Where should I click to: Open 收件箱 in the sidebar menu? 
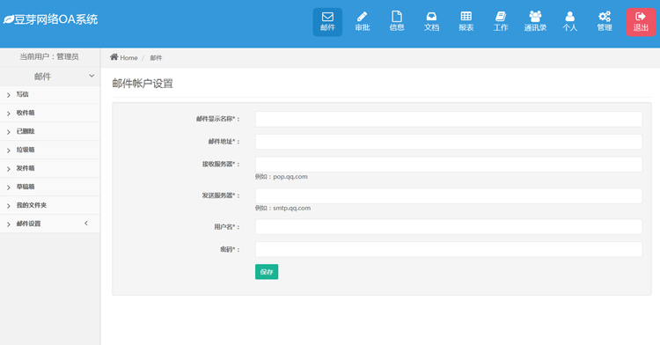tap(50, 113)
